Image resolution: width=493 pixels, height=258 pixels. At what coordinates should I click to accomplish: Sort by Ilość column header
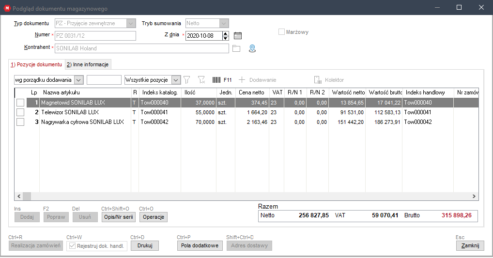coord(199,92)
